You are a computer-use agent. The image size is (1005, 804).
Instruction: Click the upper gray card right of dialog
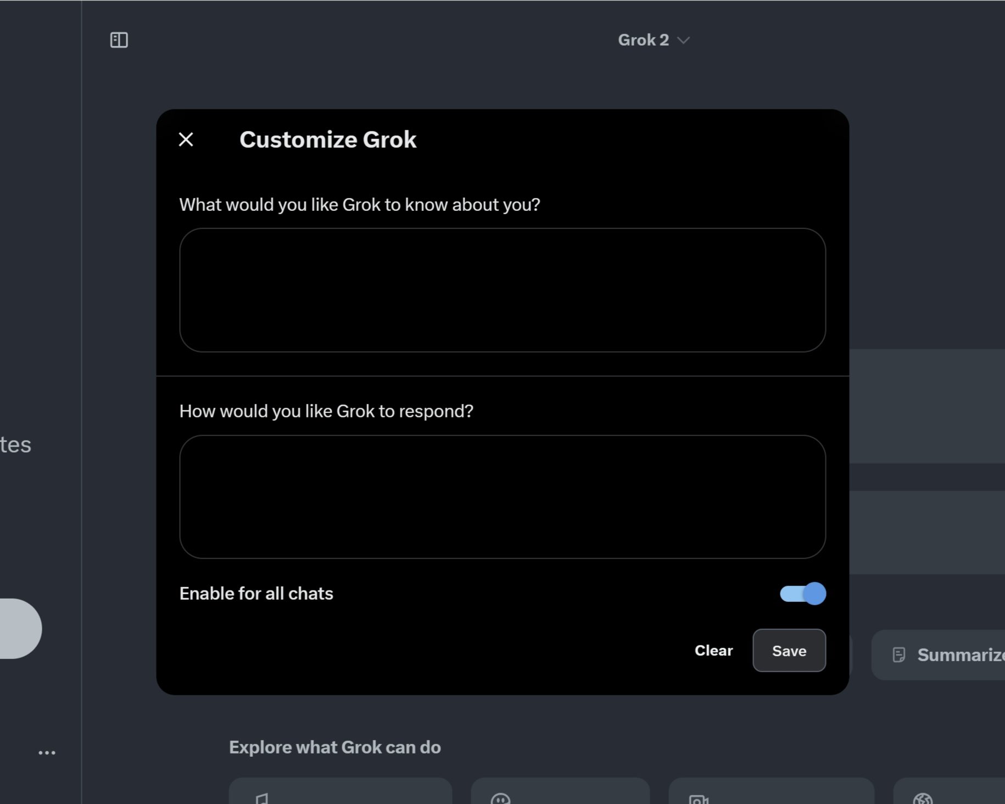click(926, 406)
